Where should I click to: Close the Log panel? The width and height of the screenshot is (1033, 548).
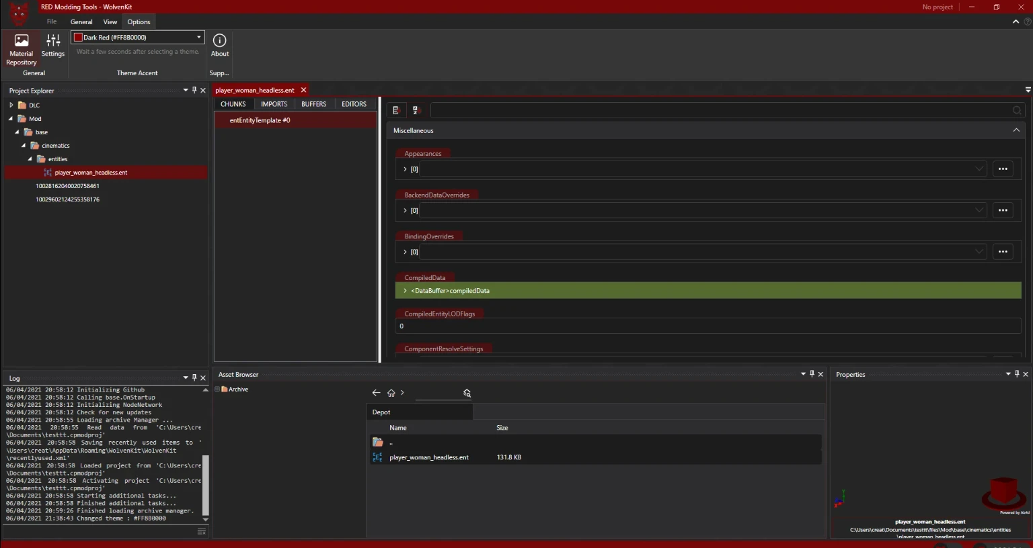pos(203,377)
